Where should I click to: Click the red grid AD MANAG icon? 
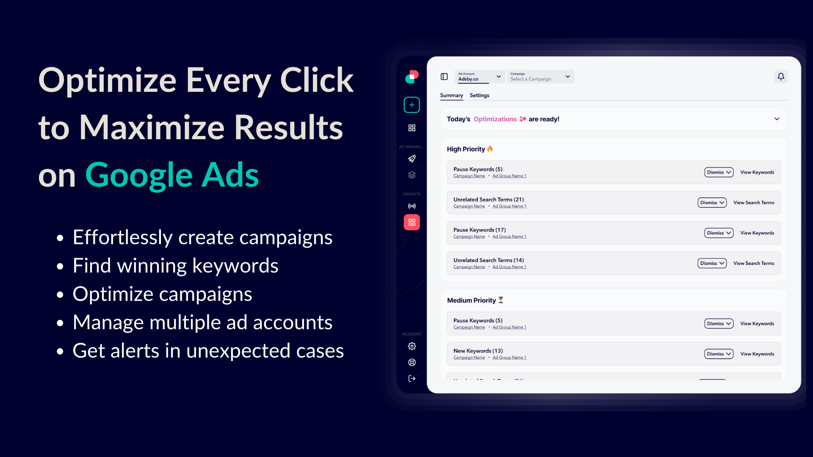412,222
